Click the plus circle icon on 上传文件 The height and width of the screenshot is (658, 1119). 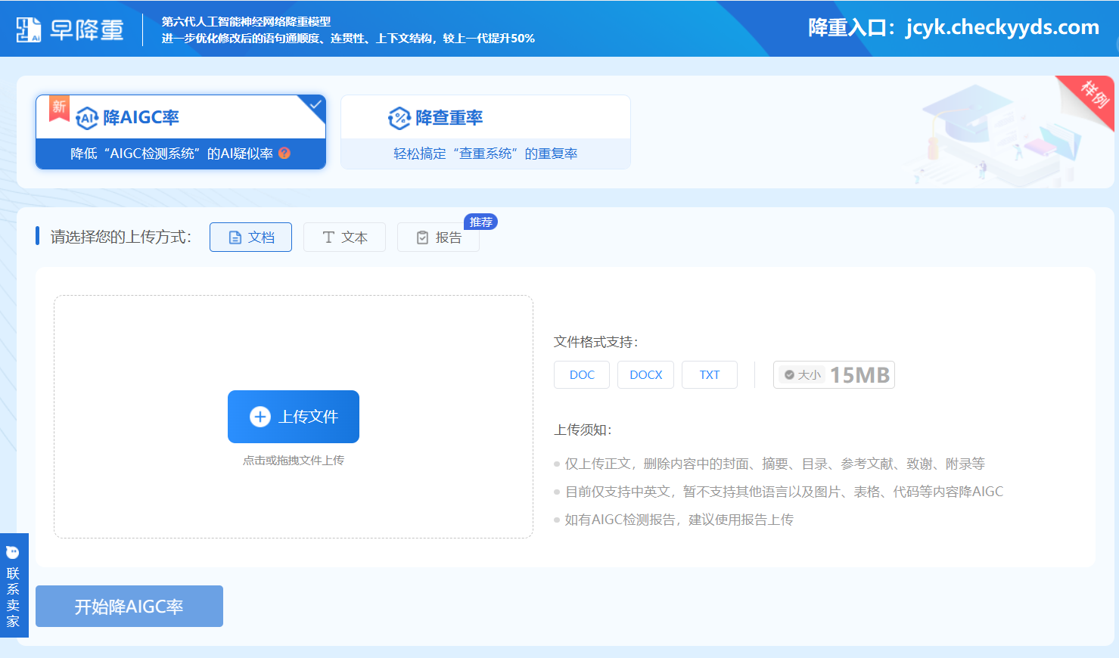tap(260, 417)
